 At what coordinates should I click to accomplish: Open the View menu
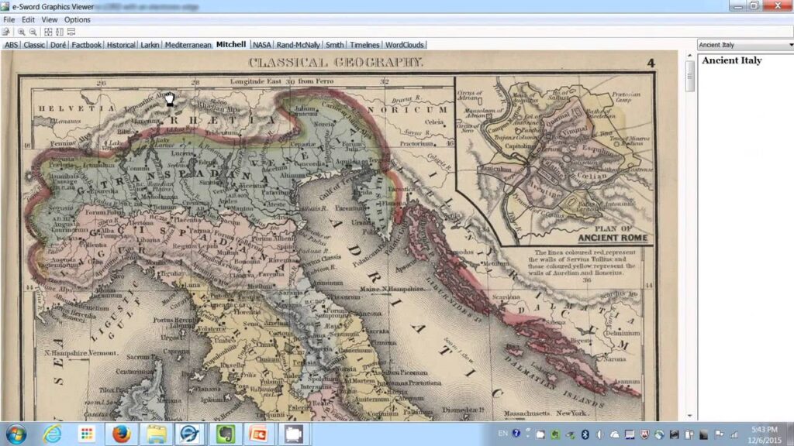point(49,19)
